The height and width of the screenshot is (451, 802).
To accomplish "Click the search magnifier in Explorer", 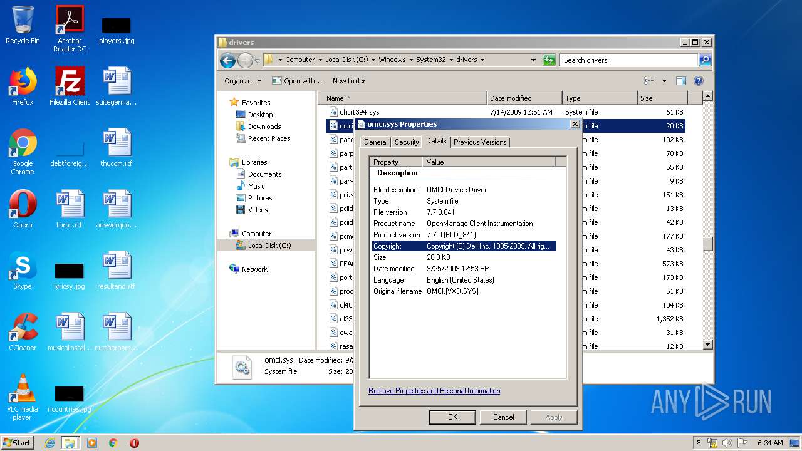I will click(x=705, y=60).
